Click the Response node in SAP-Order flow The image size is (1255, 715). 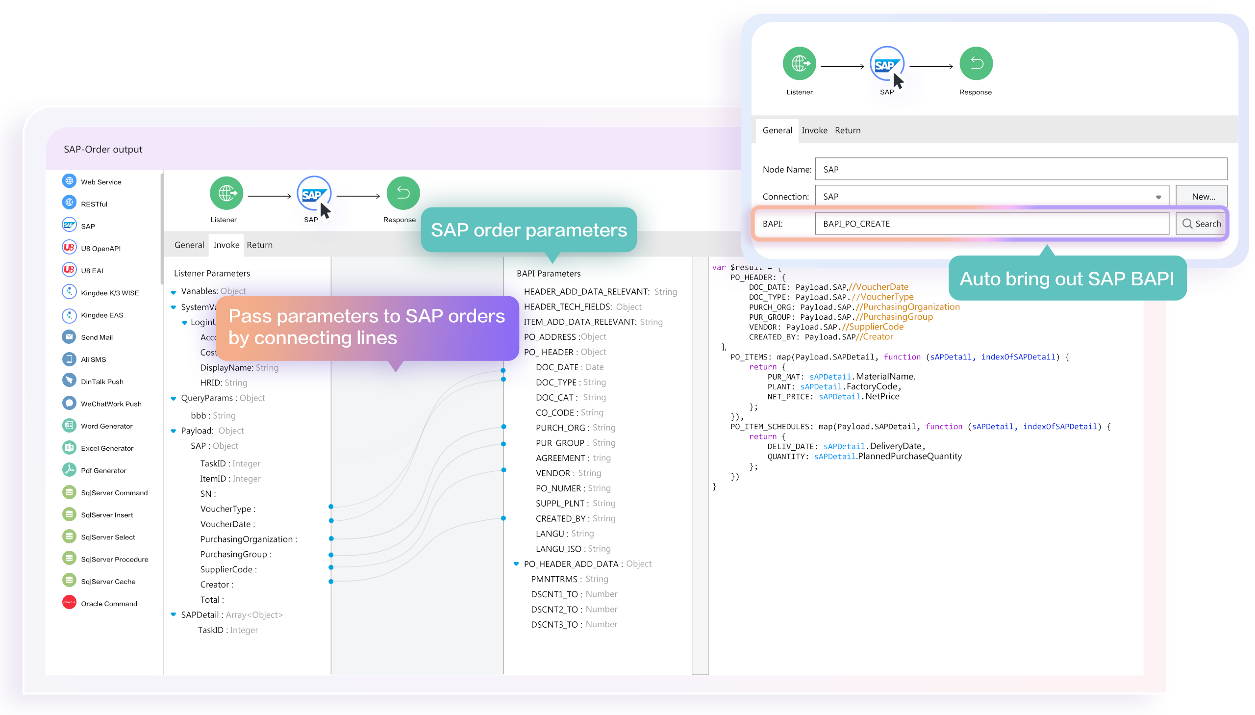click(403, 193)
